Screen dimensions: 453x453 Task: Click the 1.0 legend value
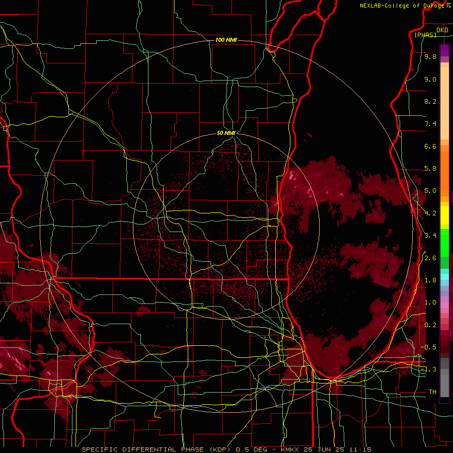[430, 303]
